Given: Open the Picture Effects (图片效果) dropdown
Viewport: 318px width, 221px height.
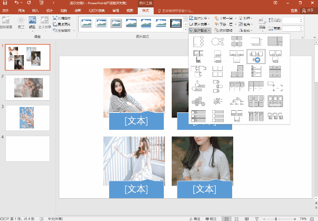Looking at the screenshot, I should click(200, 24).
